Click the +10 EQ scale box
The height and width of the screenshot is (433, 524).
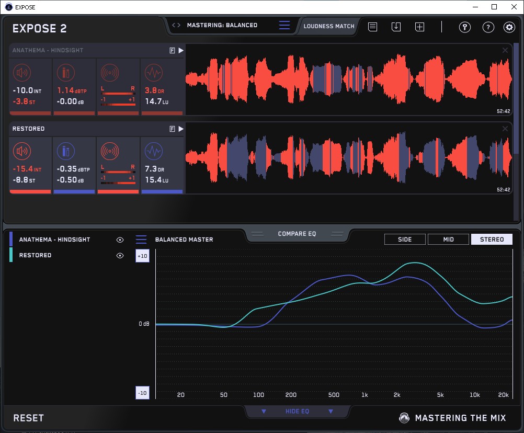pyautogui.click(x=142, y=256)
